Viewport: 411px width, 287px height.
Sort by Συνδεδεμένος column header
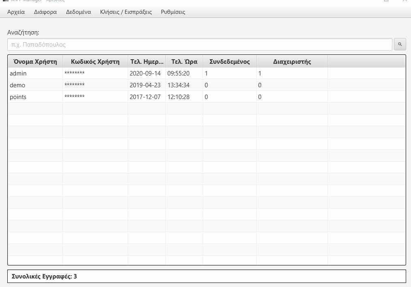pos(229,62)
